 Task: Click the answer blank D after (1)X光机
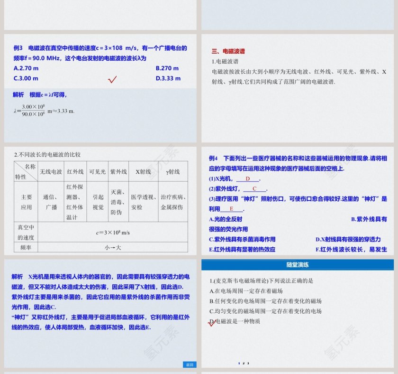248,179
